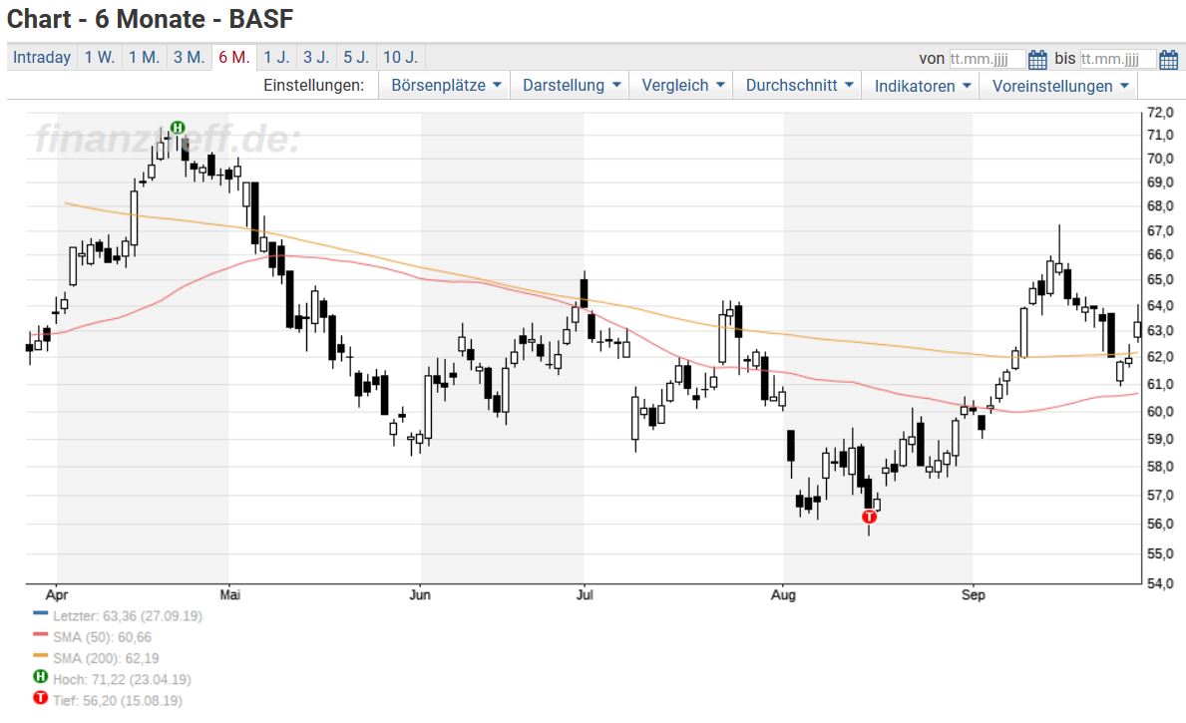Click the 'Aug' x-axis month label
Image resolution: width=1186 pixels, height=723 pixels.
click(x=784, y=595)
